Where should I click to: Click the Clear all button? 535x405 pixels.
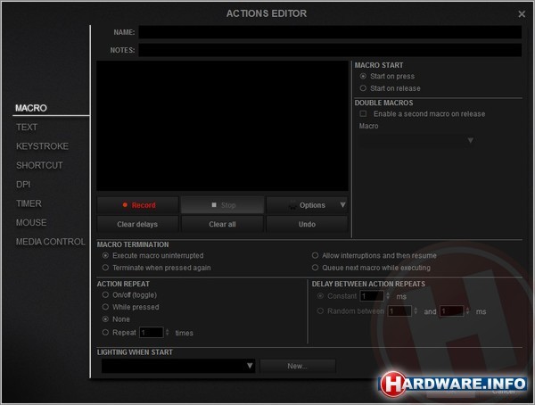(x=222, y=224)
